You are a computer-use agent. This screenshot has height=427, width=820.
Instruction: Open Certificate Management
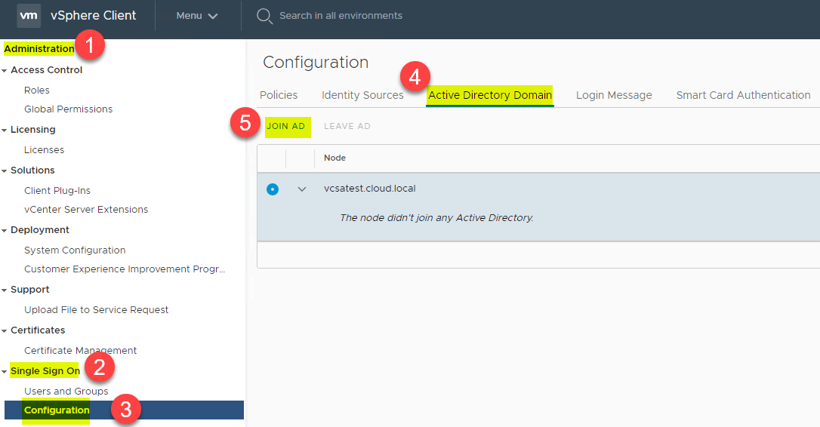80,351
